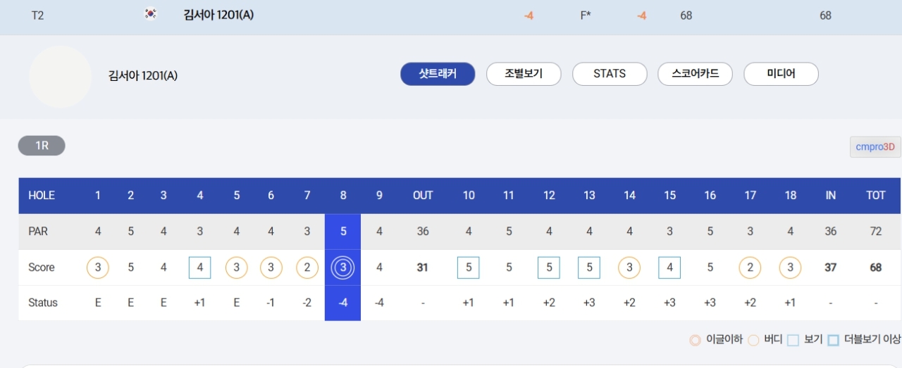
Task: Click the round player profile photo
Action: click(60, 76)
